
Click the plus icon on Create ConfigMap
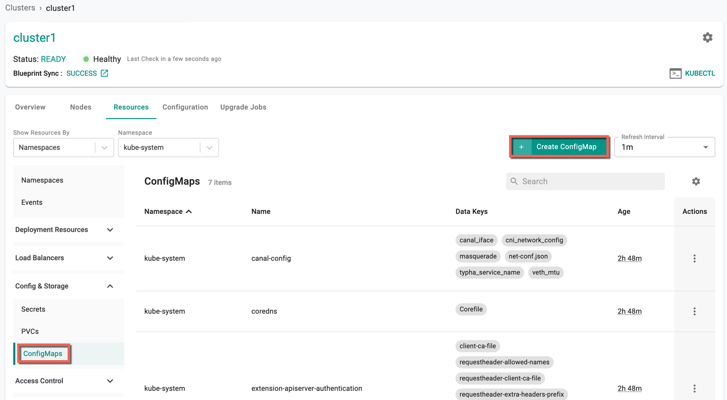pos(522,147)
